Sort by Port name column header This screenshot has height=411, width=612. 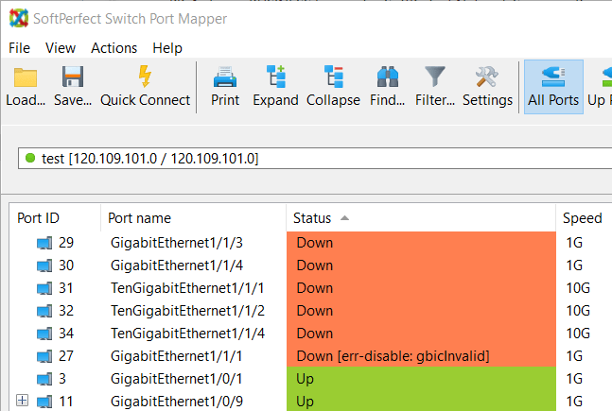(193, 218)
